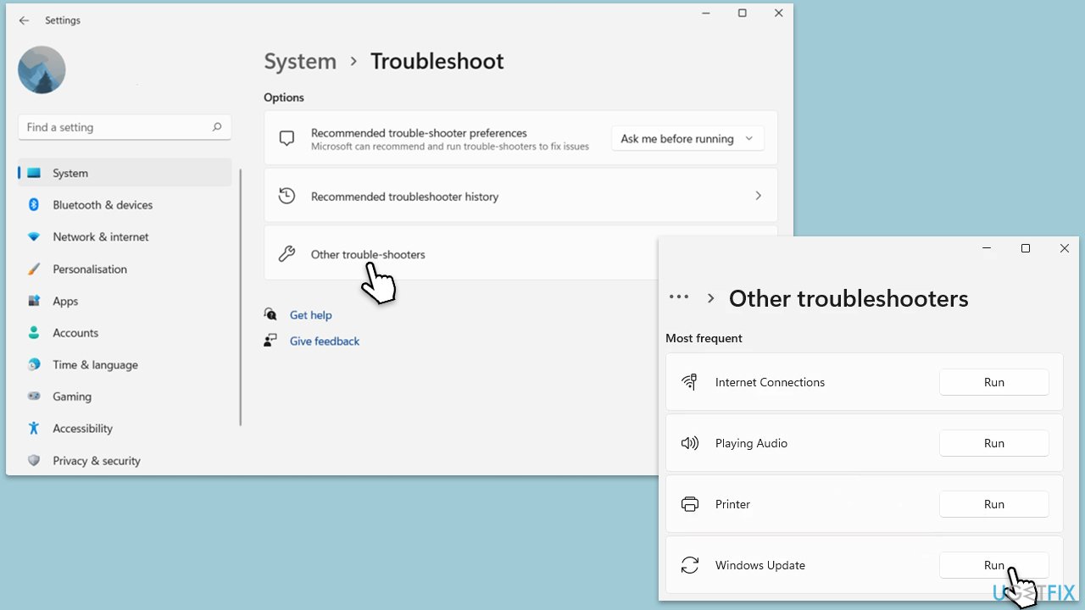Open Personalisation settings
Viewport: 1085px width, 610px height.
[125, 269]
